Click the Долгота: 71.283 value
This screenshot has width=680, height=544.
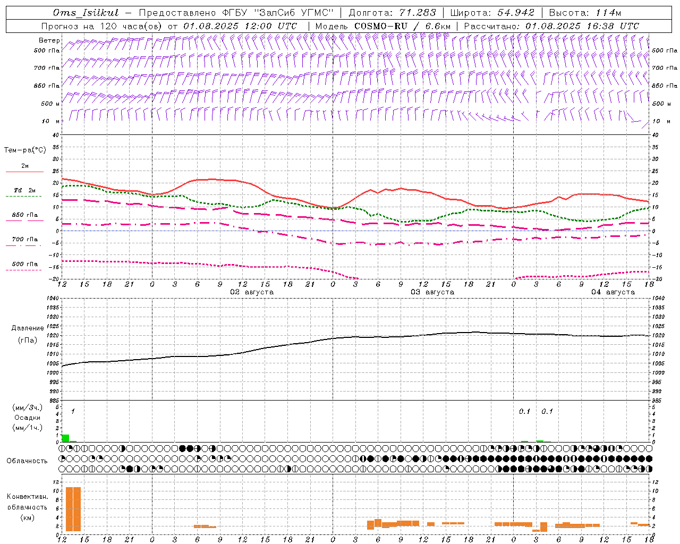pyautogui.click(x=392, y=13)
